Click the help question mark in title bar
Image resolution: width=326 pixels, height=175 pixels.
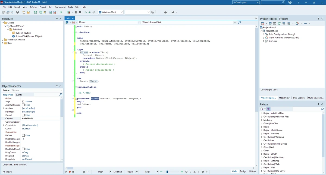pos(299,2)
